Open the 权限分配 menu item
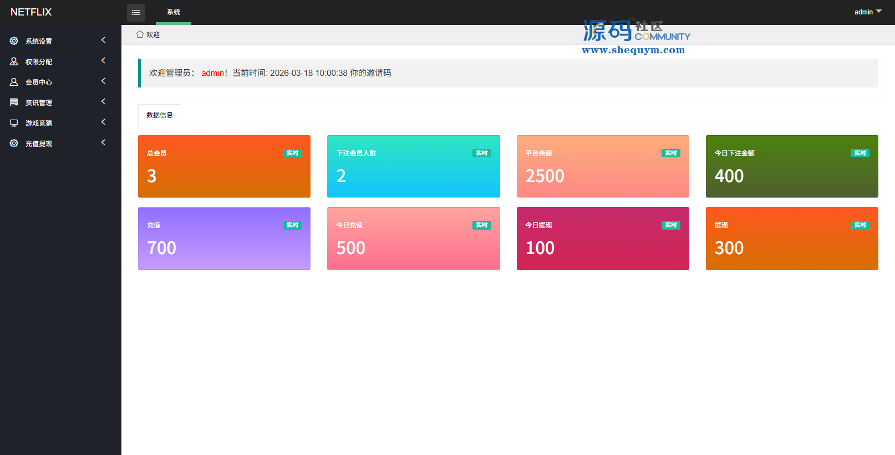The height and width of the screenshot is (455, 895). pos(39,61)
